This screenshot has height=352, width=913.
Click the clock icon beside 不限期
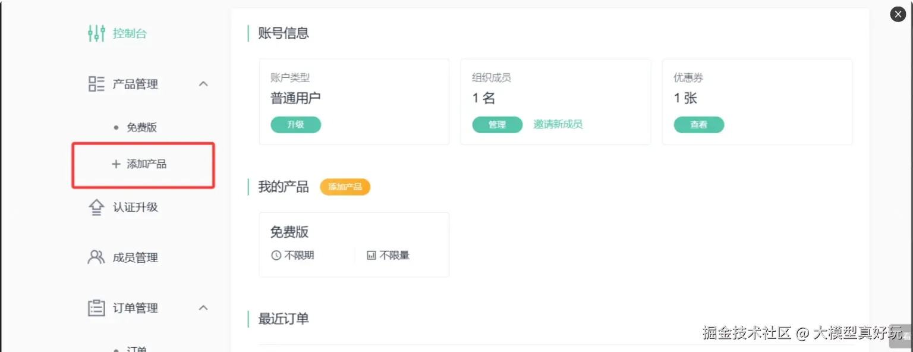click(276, 256)
